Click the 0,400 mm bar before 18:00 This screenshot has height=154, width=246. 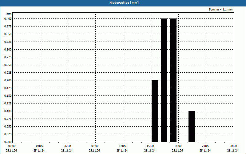click(173, 80)
